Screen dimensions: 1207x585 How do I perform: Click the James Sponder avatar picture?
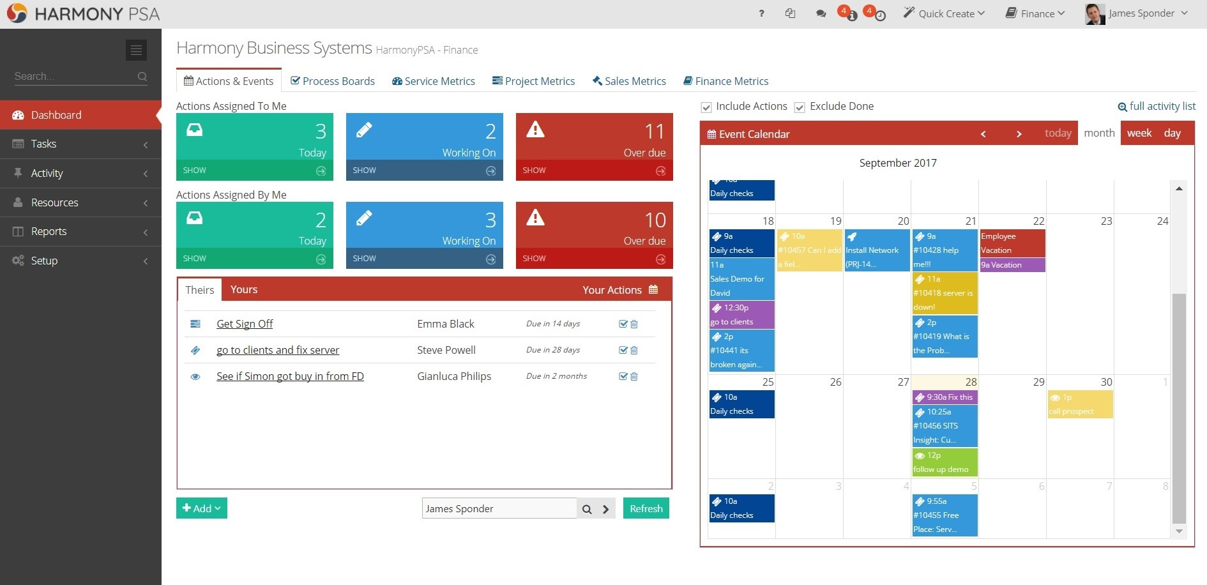tap(1095, 13)
